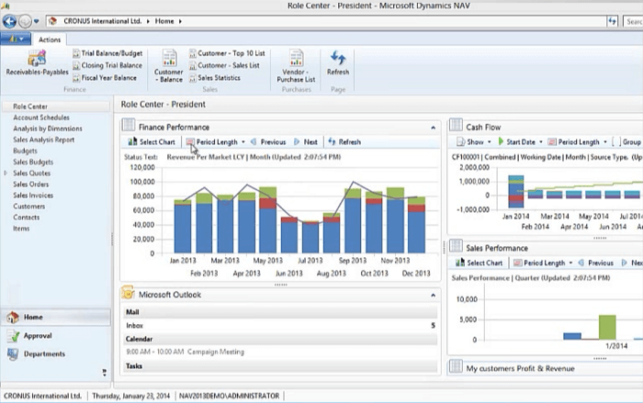Click the Finance Performance part icon
643x403 pixels.
(129, 126)
